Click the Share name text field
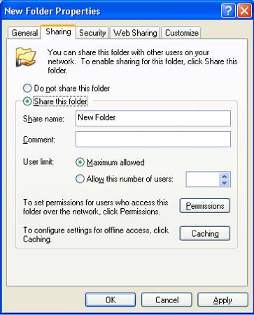 coord(153,119)
